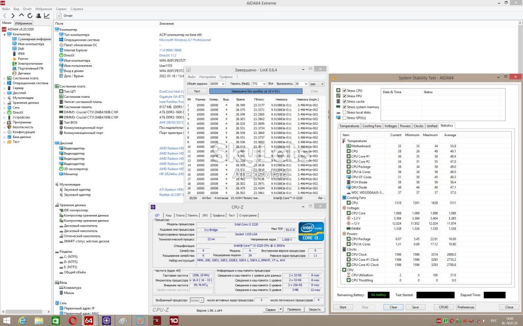The height and width of the screenshot is (326, 523).
Task: Switch to the SPD tab in CPU-Z
Action: click(x=205, y=215)
